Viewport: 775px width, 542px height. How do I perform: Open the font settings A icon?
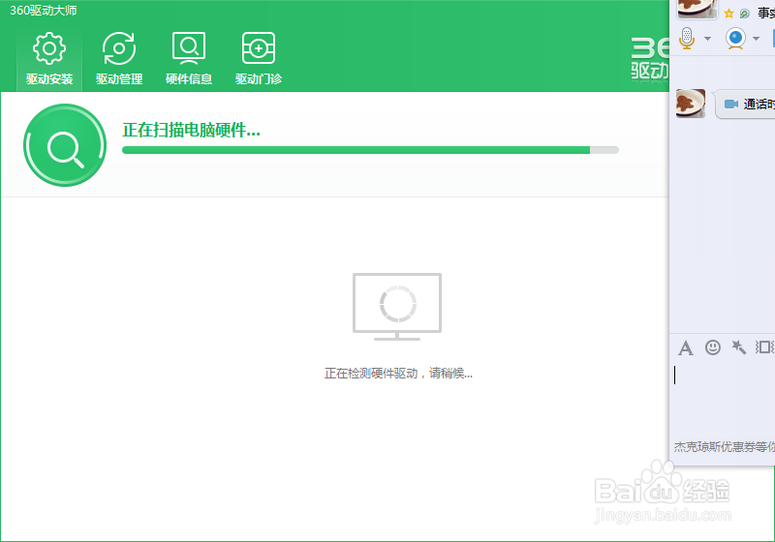coord(686,348)
